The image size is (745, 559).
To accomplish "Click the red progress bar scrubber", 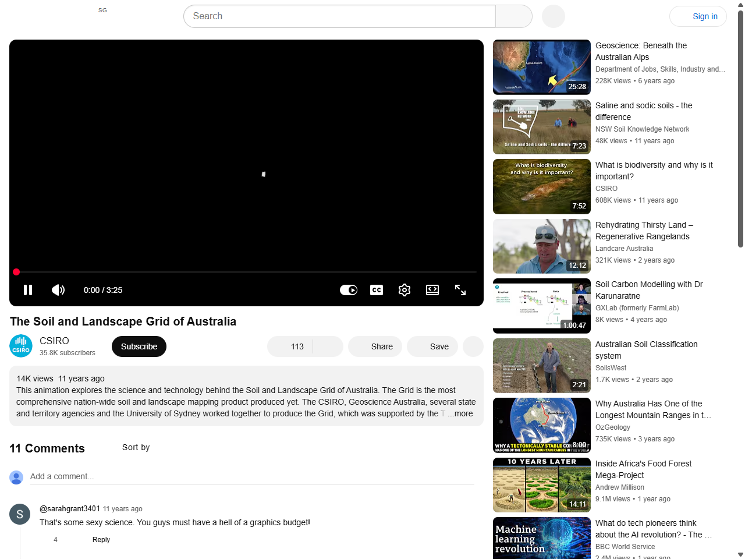I will pos(16,272).
